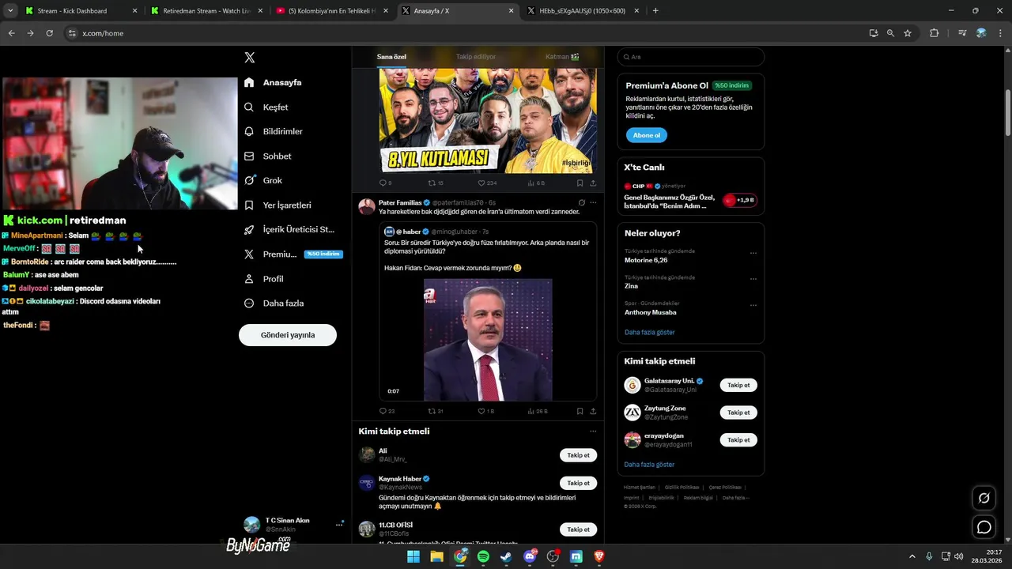Open Bildirimler bell icon
Screen dimensions: 1012x569
coord(249,131)
